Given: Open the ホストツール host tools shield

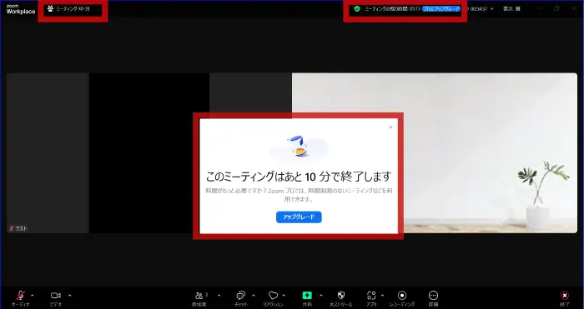Looking at the screenshot, I should pyautogui.click(x=340, y=295).
